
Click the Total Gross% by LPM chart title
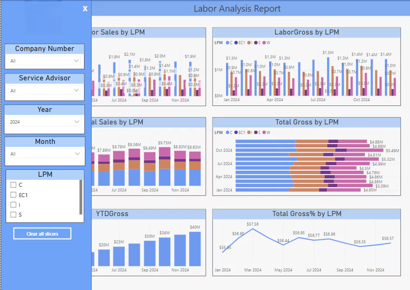(x=307, y=214)
